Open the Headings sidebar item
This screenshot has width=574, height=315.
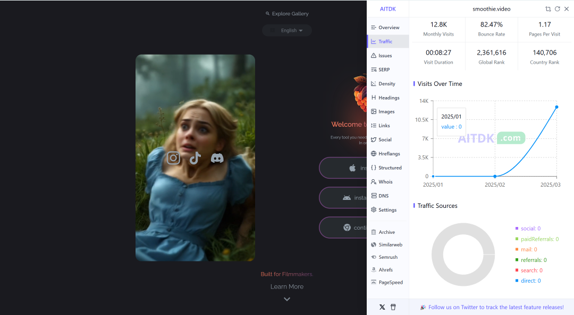pos(387,98)
